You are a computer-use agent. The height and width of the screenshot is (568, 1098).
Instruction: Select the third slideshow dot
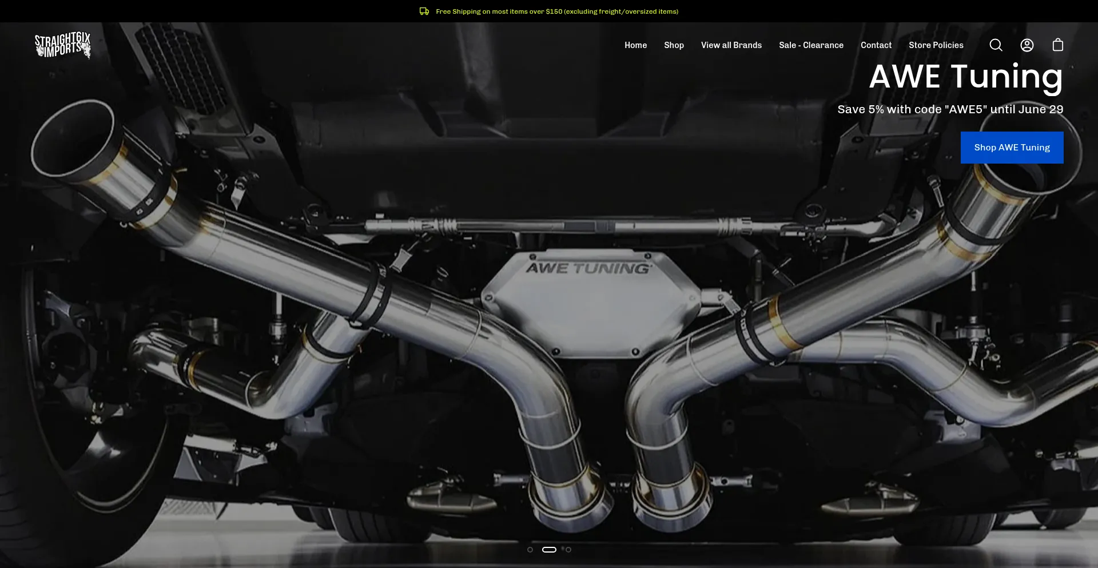click(568, 550)
